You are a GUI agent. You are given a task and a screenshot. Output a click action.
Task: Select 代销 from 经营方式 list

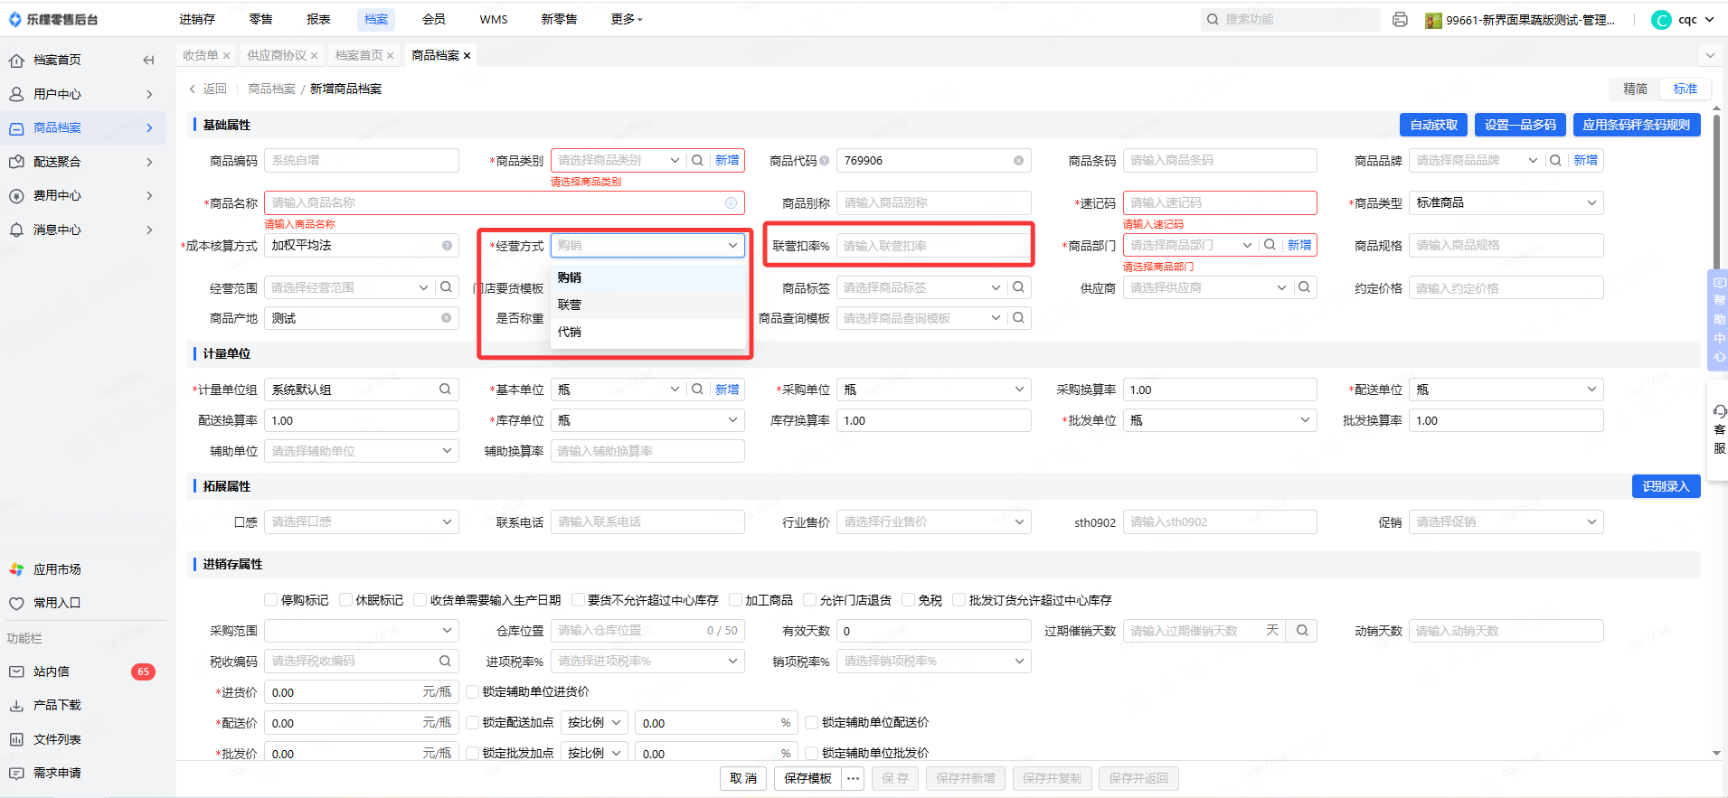click(x=648, y=332)
